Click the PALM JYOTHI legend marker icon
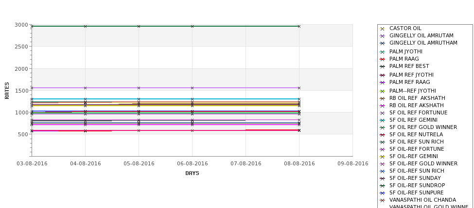This screenshot has height=208, width=474. (383, 52)
